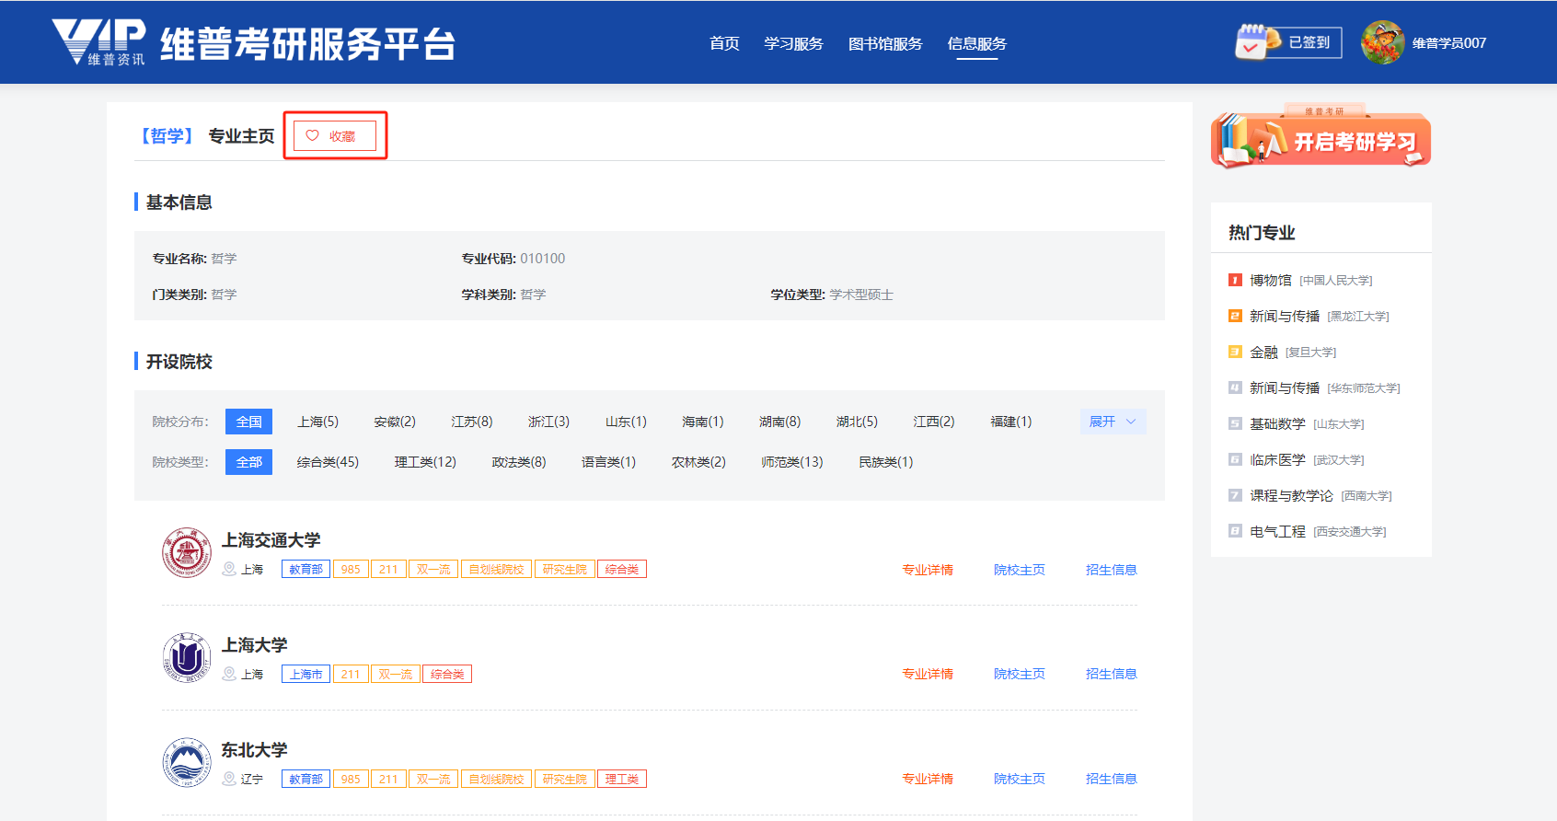Filter by 政法类(8) school type
The image size is (1557, 821).
519,462
